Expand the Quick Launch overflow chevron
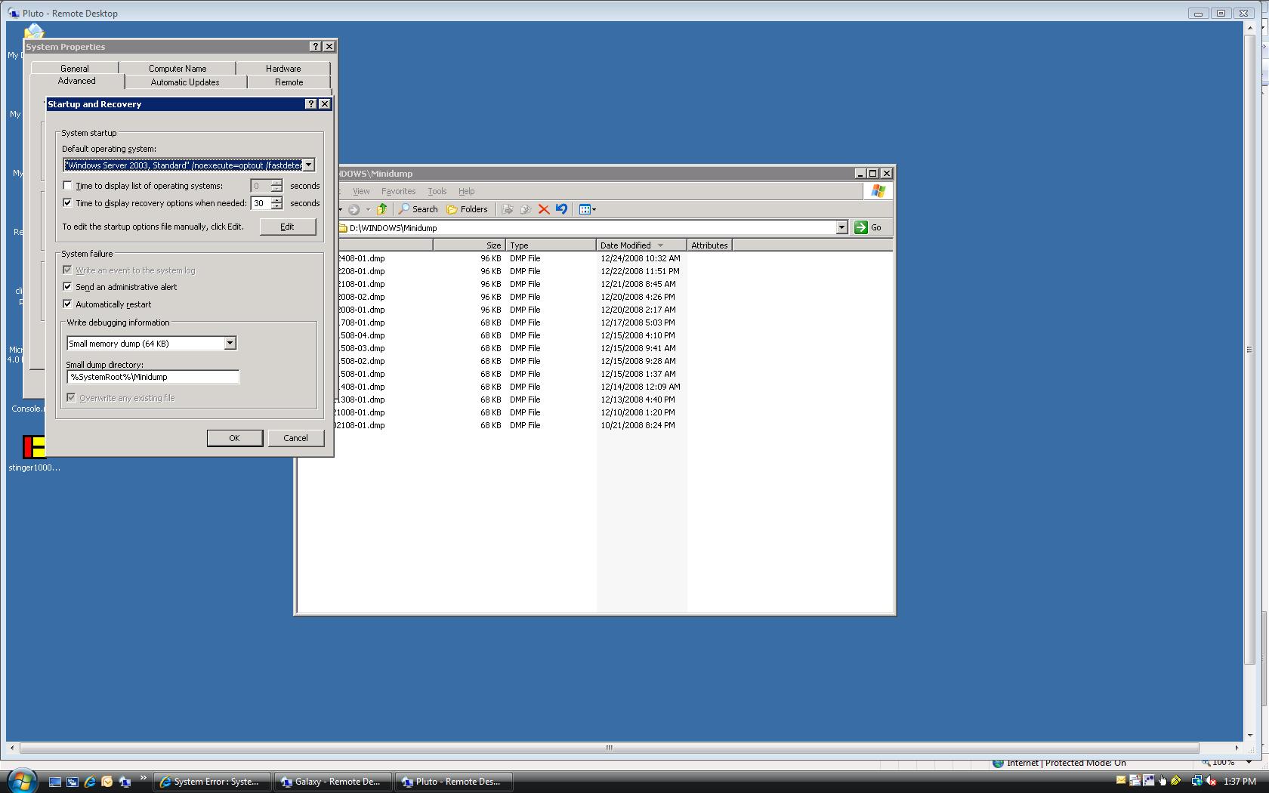This screenshot has height=793, width=1269. point(143,778)
